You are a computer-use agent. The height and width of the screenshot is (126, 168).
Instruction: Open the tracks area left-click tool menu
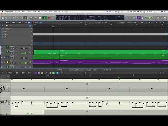[81, 22]
